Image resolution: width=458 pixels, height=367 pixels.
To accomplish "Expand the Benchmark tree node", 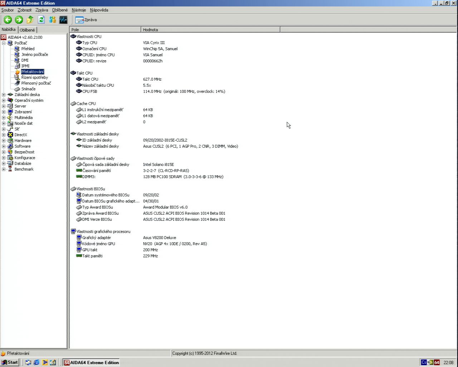I will point(4,169).
